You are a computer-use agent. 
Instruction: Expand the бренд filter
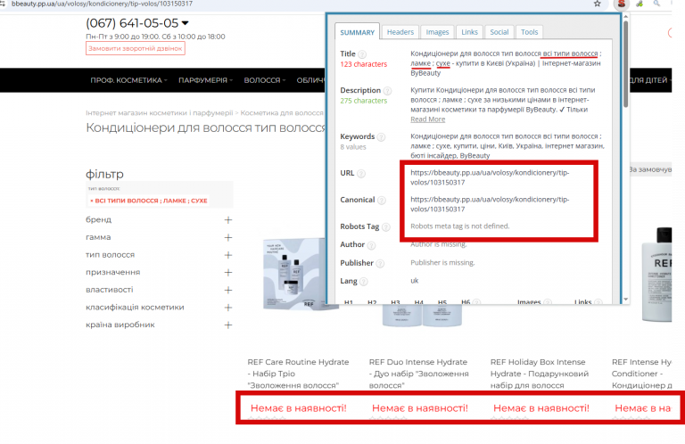point(228,220)
